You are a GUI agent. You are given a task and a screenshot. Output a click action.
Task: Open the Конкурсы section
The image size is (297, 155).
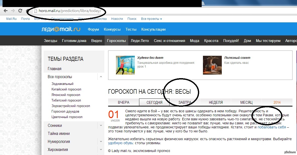112,29
